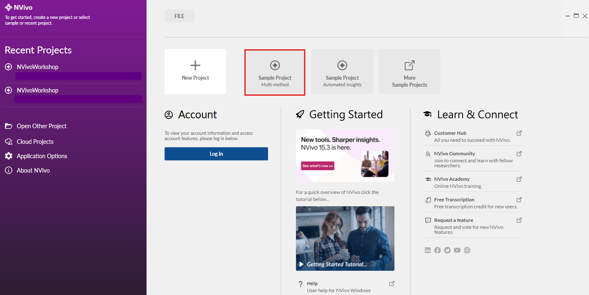
Task: Open the YouTube social icon
Action: click(457, 250)
